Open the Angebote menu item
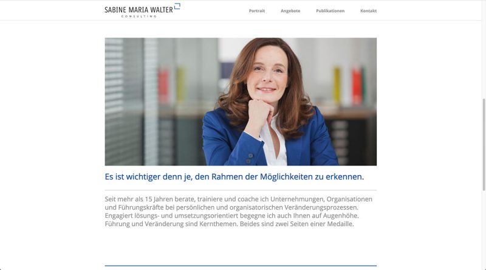The height and width of the screenshot is (270, 486). click(290, 11)
